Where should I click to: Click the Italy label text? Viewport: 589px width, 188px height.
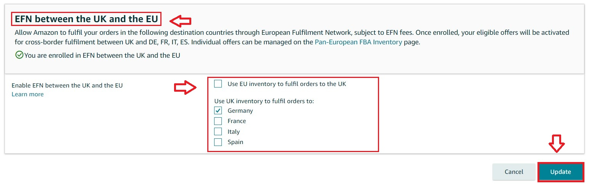234,131
